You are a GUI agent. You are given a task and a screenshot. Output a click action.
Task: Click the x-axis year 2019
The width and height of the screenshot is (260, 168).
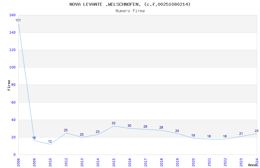[178, 163]
